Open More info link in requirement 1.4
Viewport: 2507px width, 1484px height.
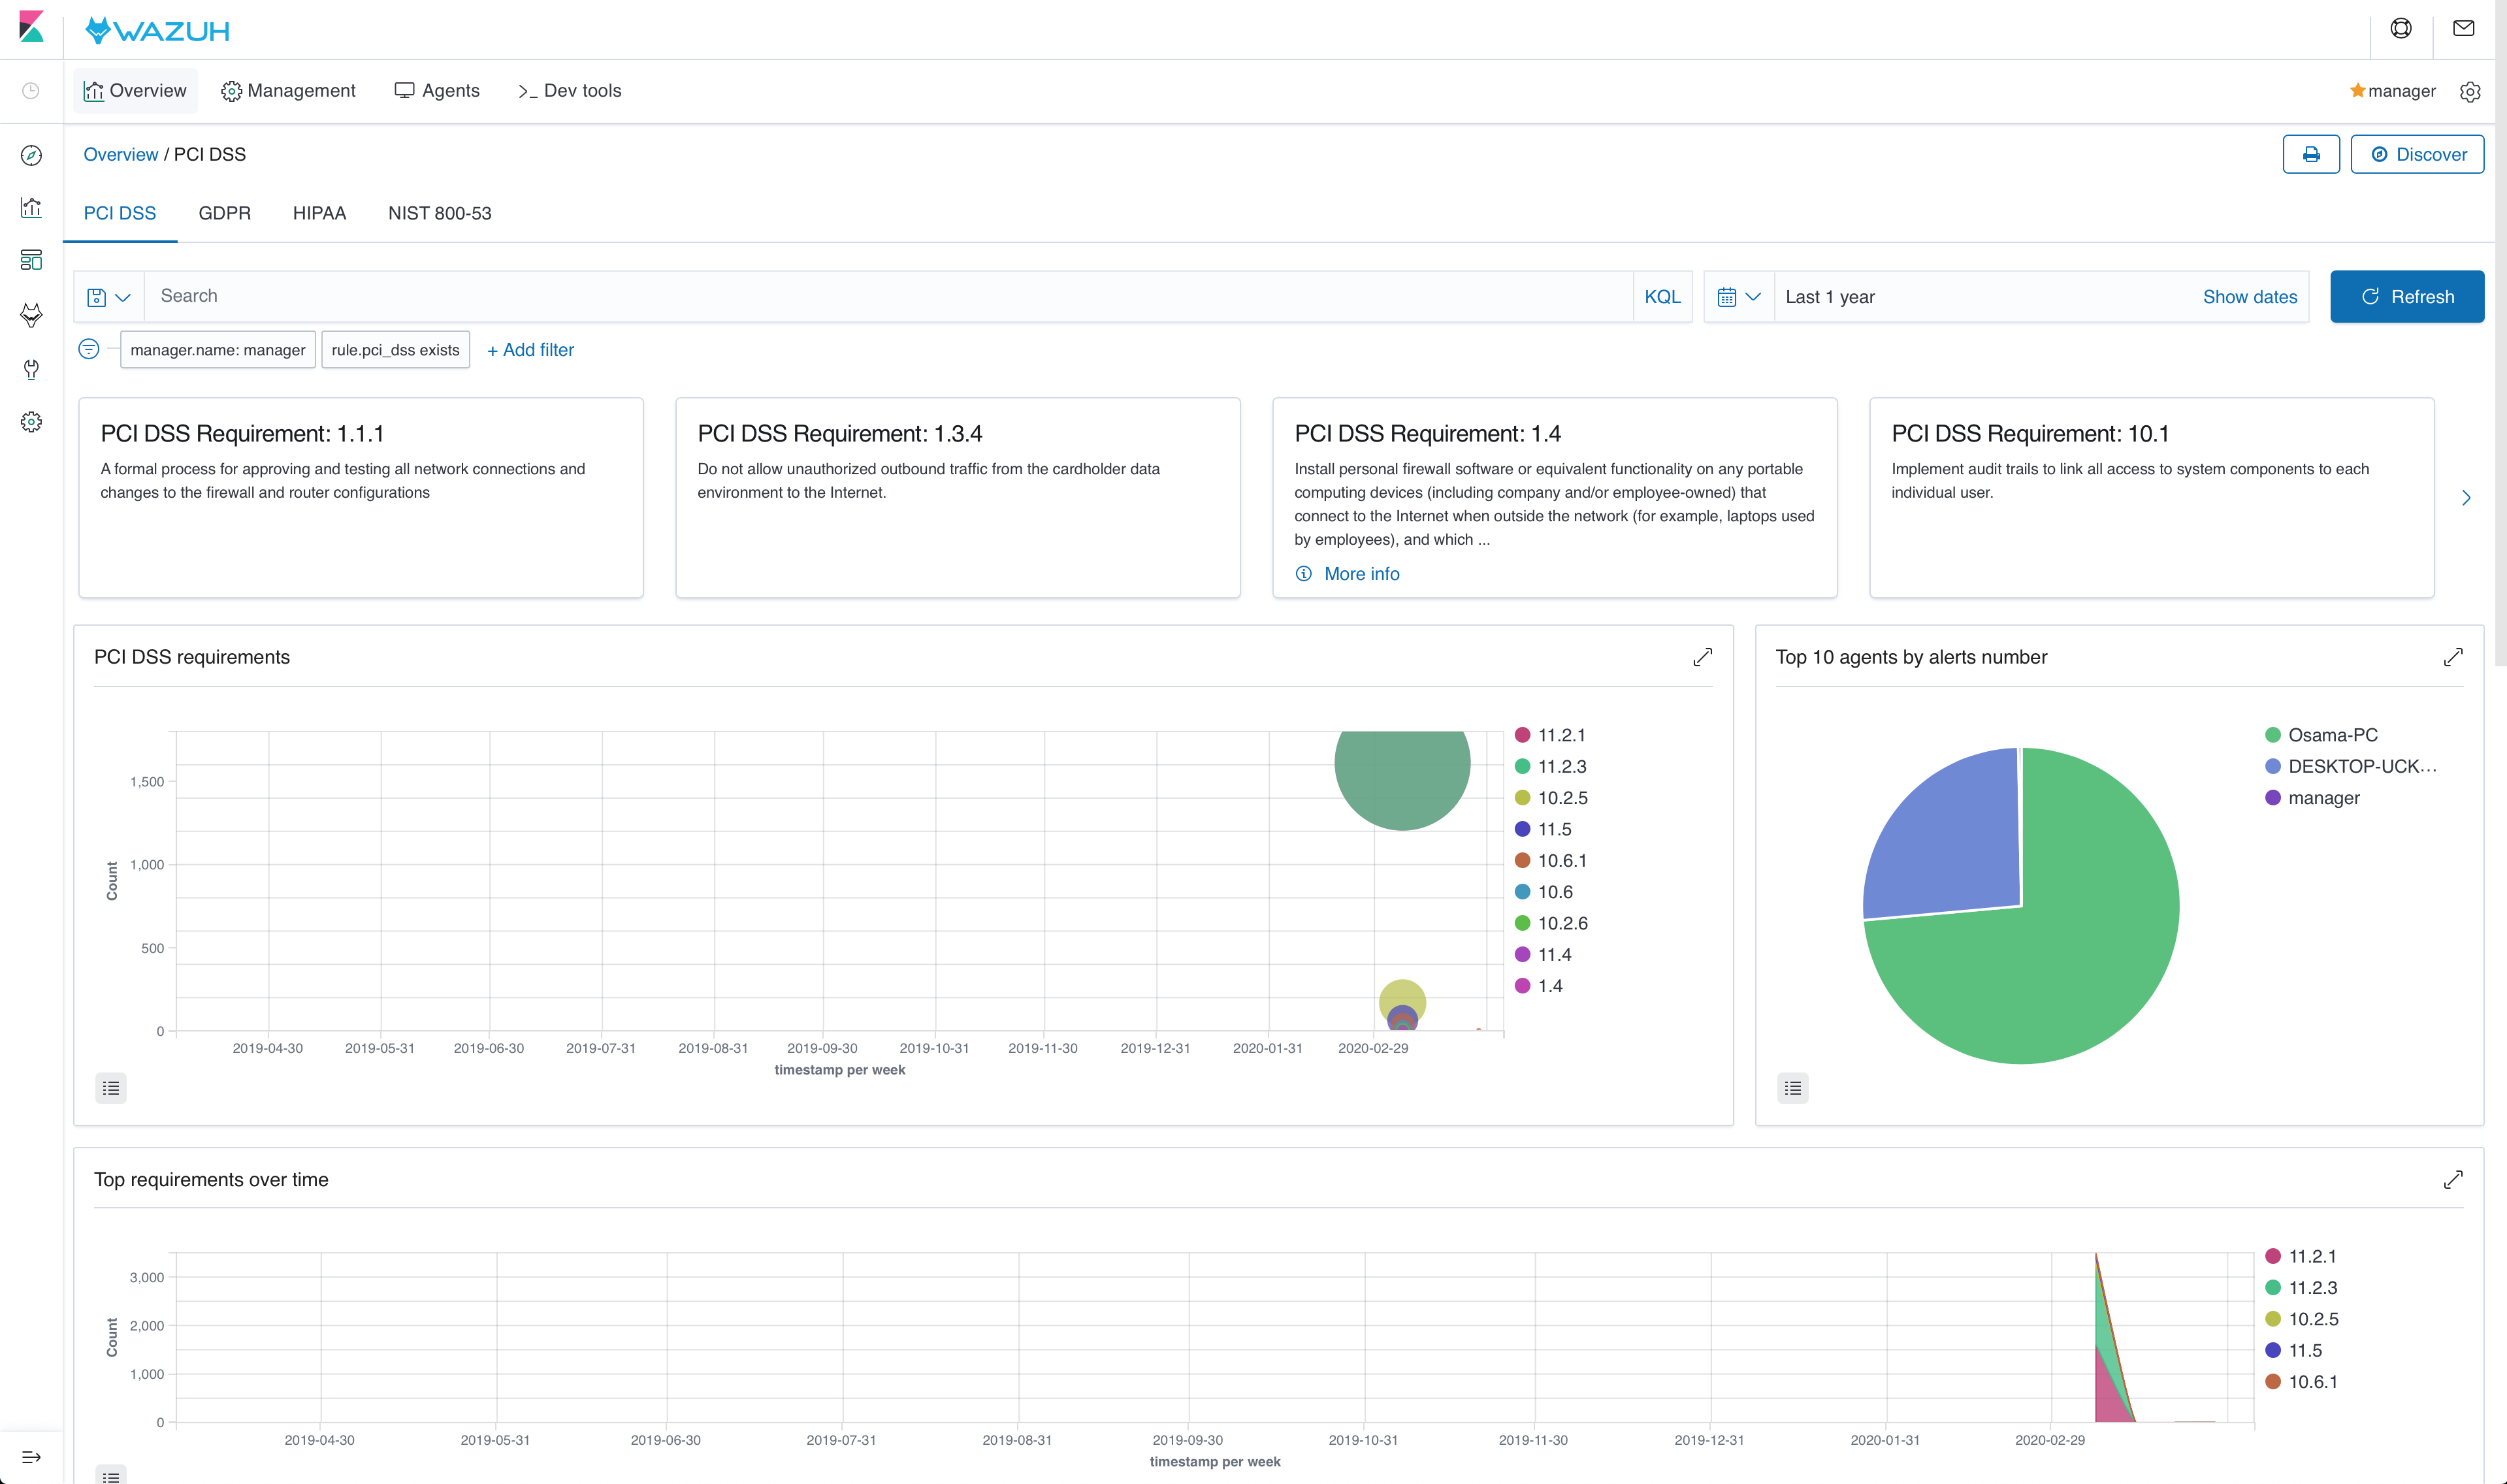coord(1361,574)
